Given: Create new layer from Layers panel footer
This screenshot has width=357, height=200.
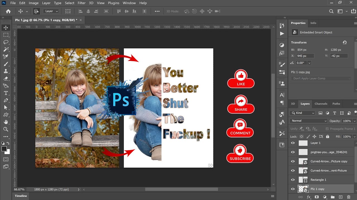Looking at the screenshot, I should tap(341, 197).
